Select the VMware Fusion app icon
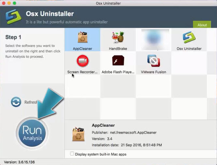This screenshot has width=217, height=165. 153,61
